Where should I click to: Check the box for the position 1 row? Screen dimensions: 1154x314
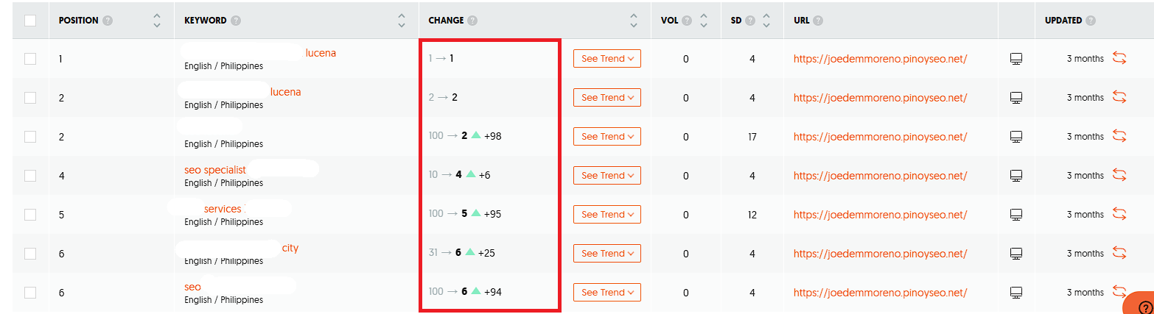pyautogui.click(x=30, y=59)
